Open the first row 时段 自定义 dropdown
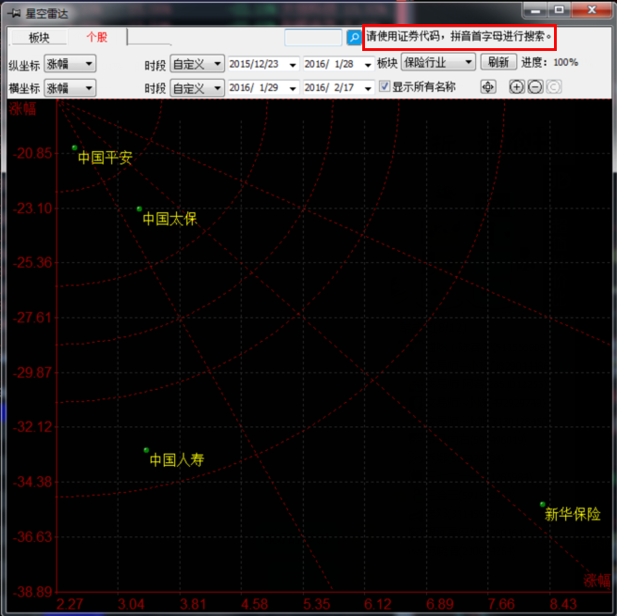The width and height of the screenshot is (617, 616). [x=197, y=64]
